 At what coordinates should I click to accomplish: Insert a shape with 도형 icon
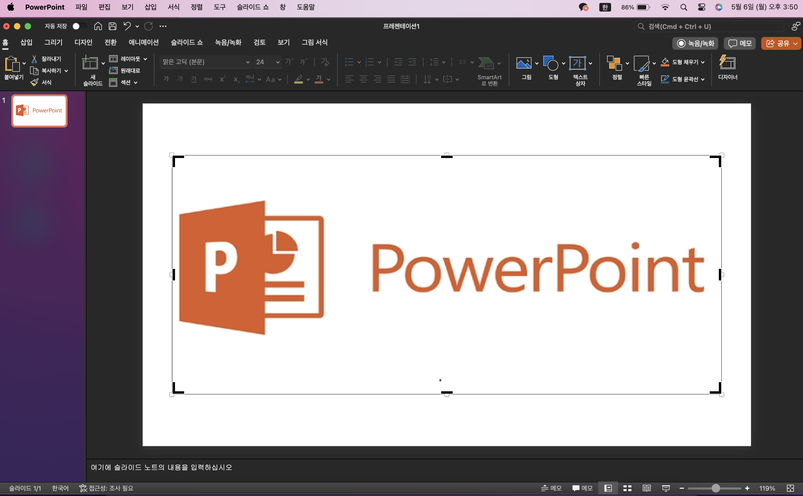[x=551, y=63]
